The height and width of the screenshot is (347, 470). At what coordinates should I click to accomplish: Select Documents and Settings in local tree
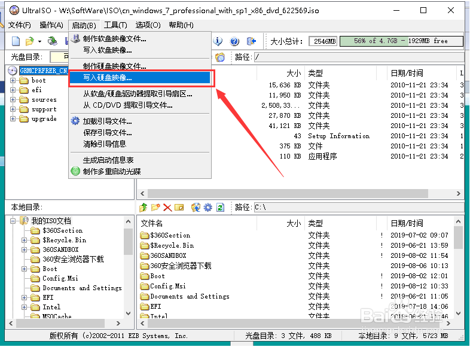(x=82, y=288)
